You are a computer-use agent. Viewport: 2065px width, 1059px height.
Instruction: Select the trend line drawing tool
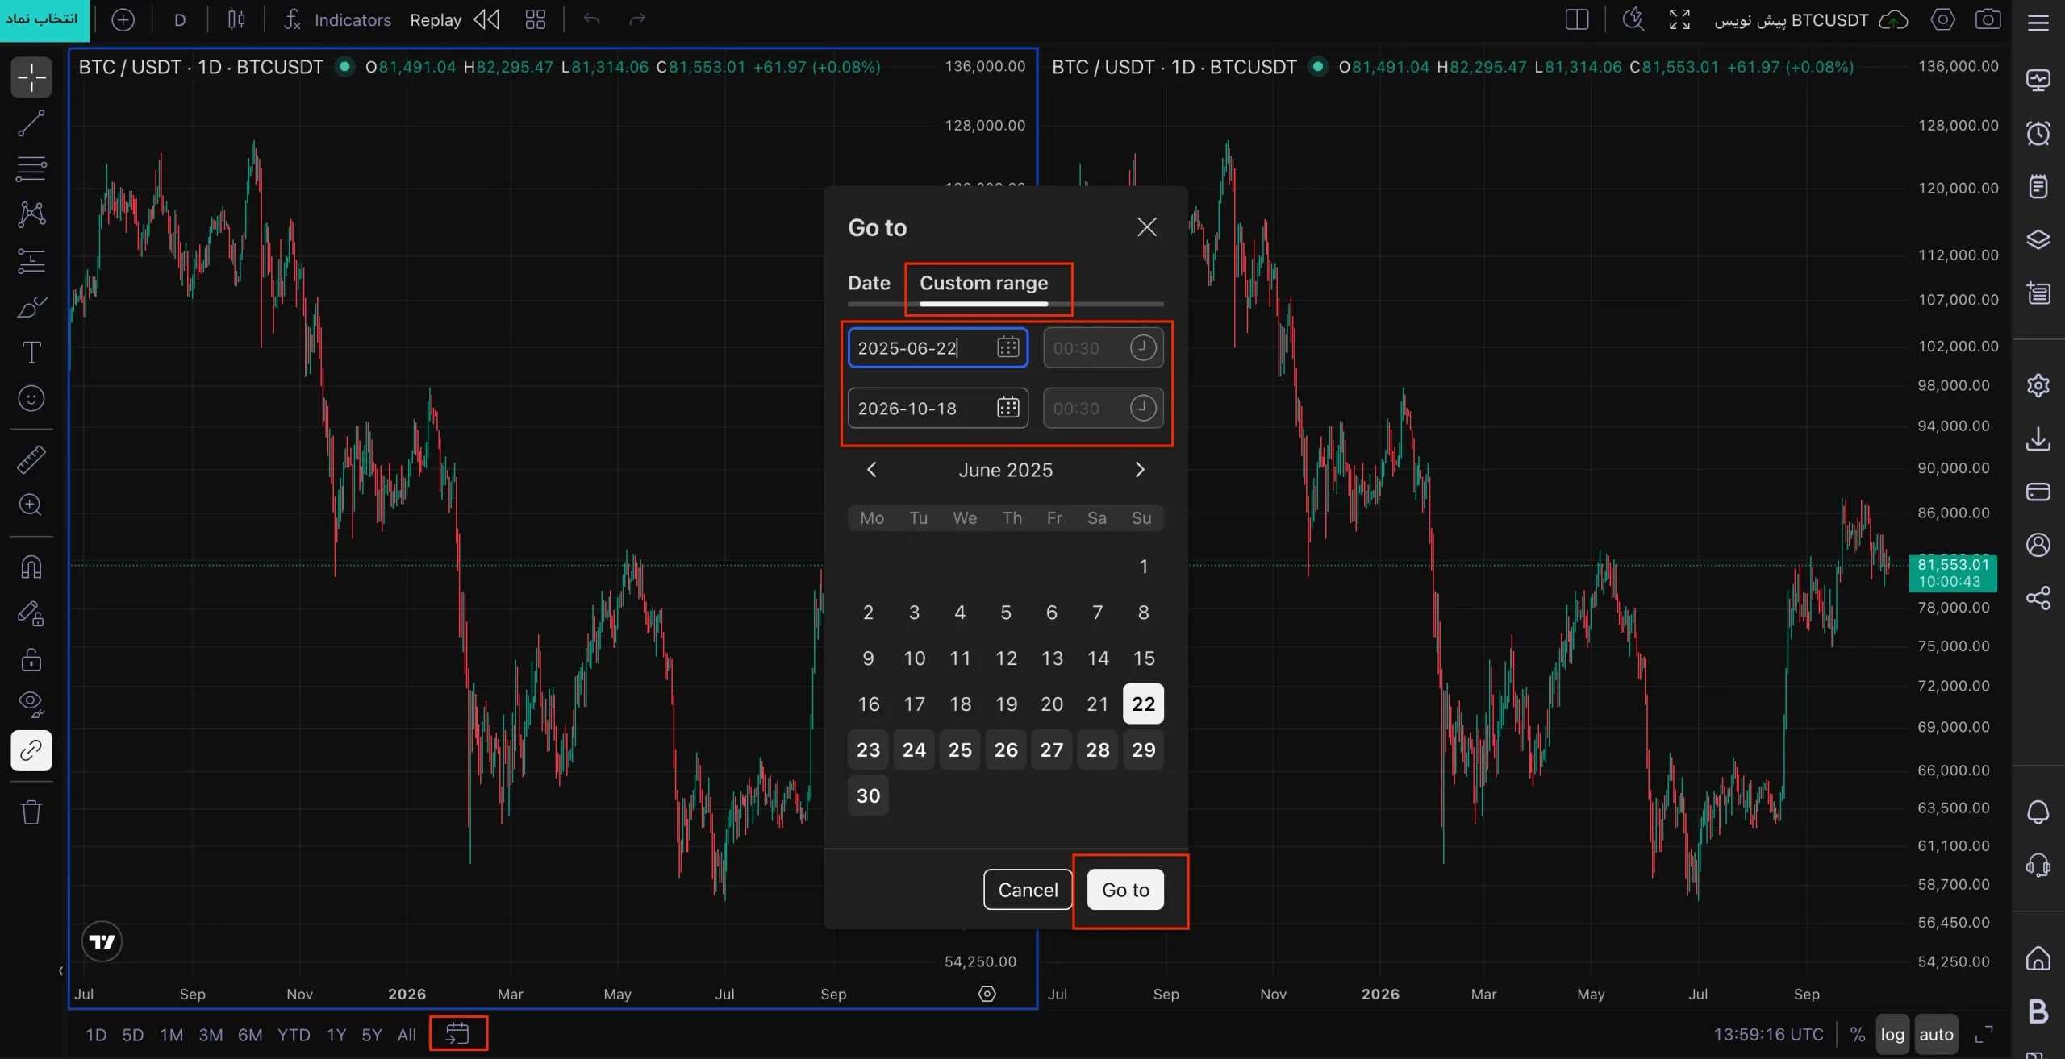31,123
